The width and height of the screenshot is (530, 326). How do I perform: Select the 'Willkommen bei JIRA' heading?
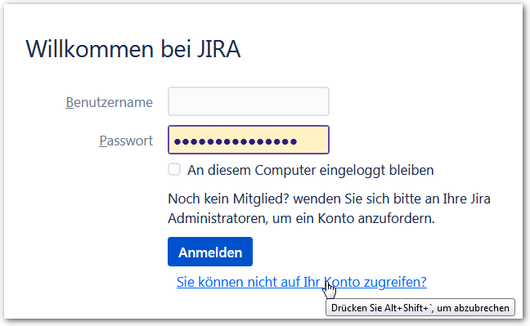click(132, 49)
